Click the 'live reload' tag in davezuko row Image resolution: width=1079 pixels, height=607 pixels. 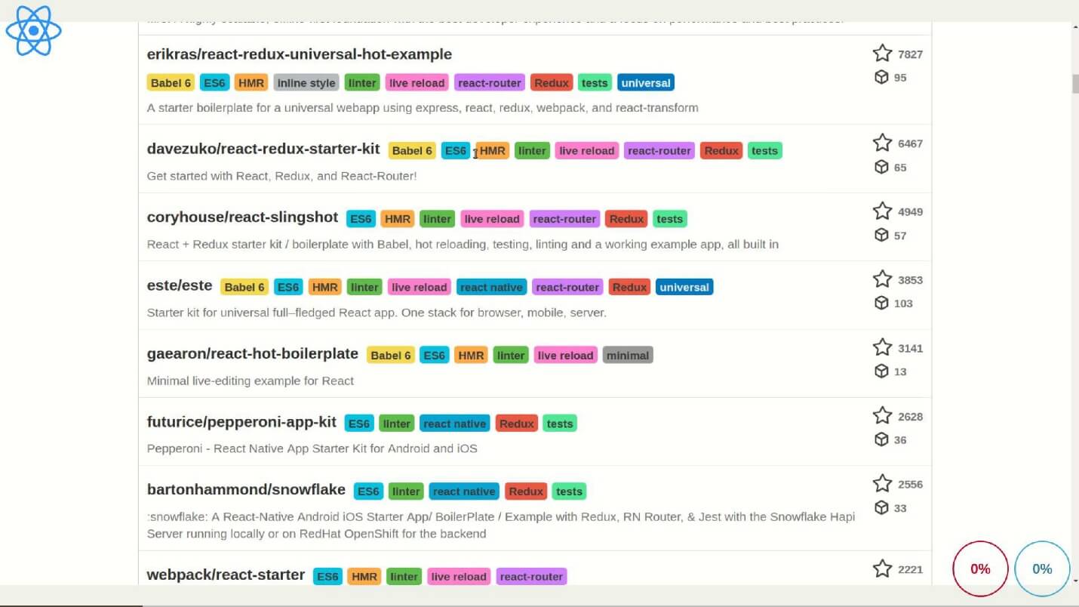587,151
